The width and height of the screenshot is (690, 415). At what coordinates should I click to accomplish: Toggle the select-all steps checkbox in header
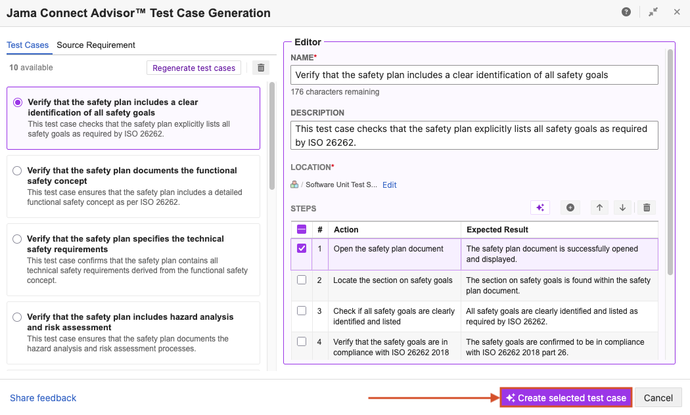pos(302,229)
